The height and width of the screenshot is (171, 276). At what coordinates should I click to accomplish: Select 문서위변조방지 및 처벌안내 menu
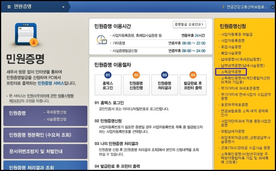click(x=45, y=151)
